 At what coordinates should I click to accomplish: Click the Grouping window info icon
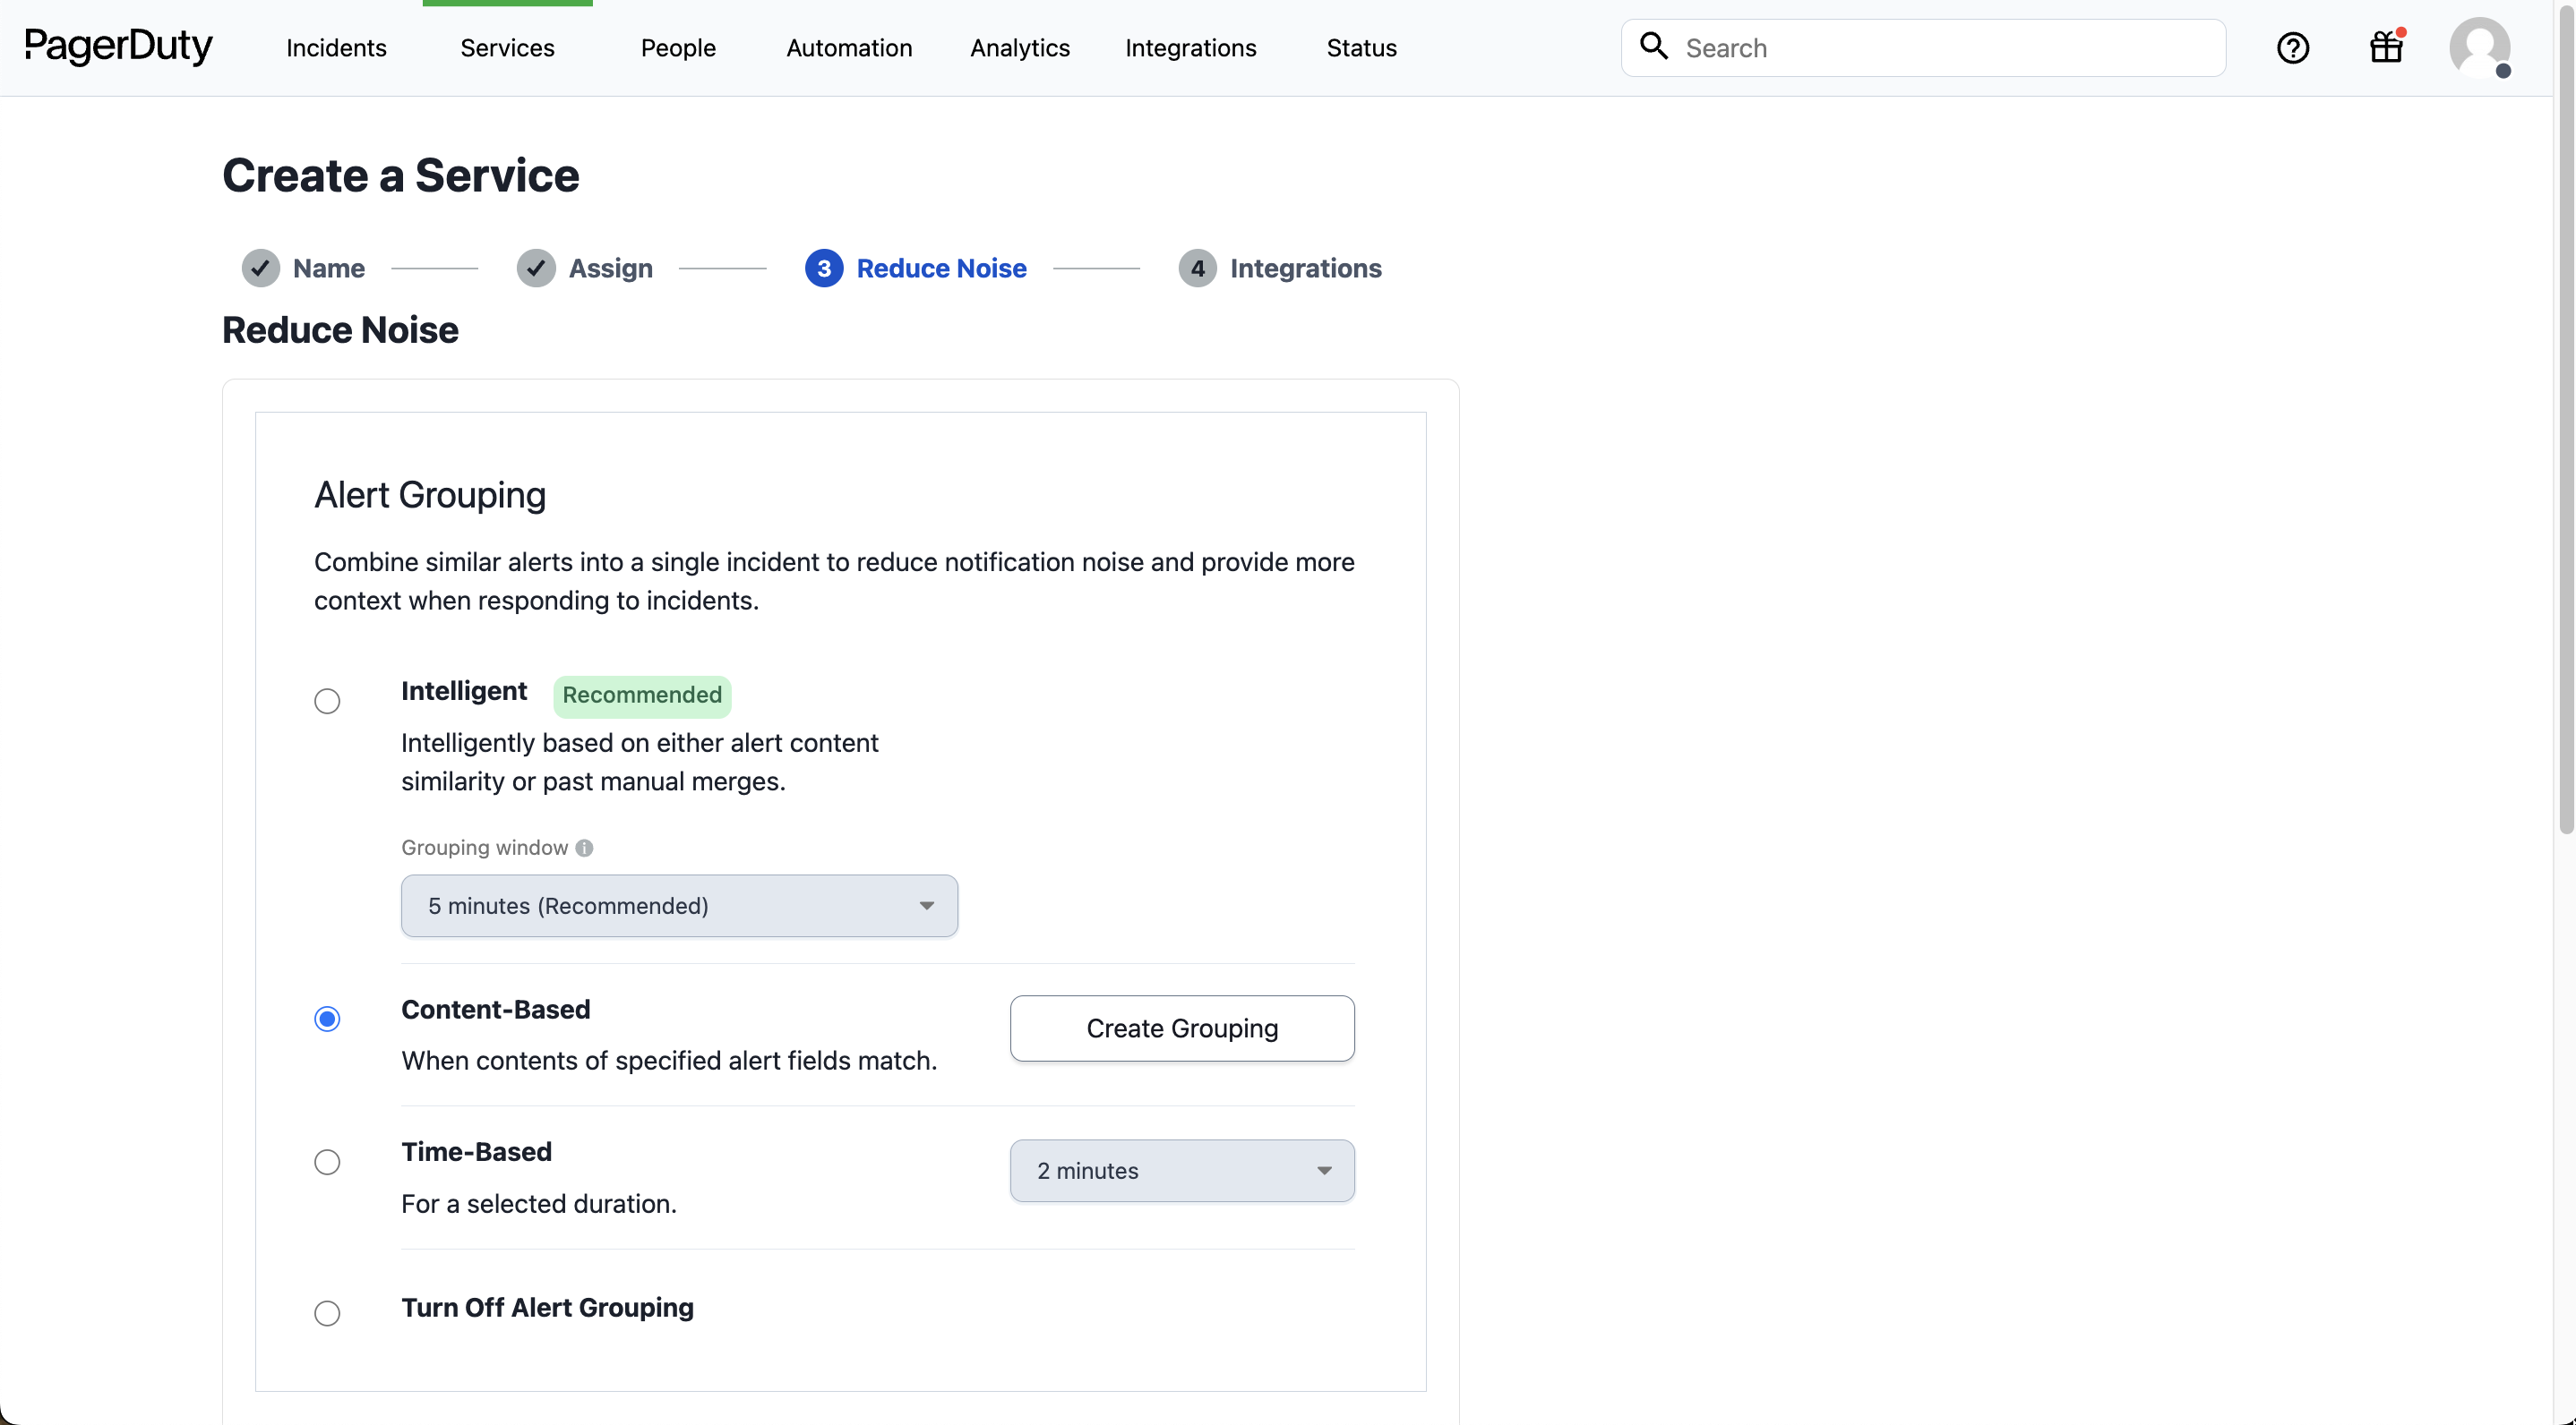click(585, 848)
